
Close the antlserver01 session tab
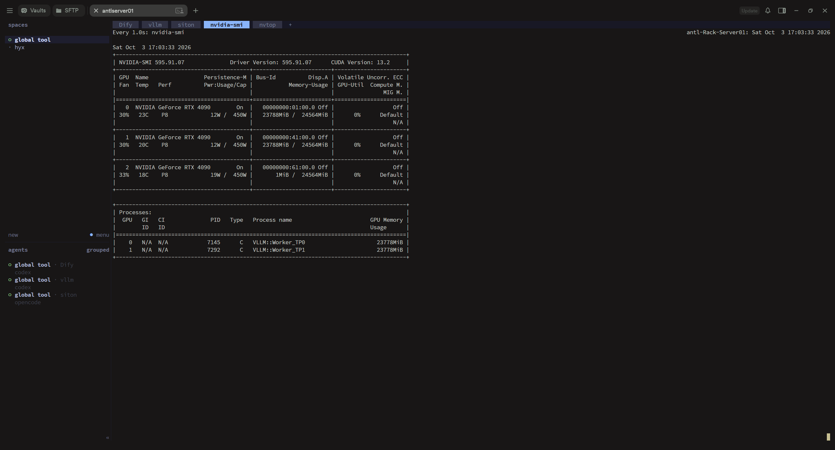tap(96, 11)
